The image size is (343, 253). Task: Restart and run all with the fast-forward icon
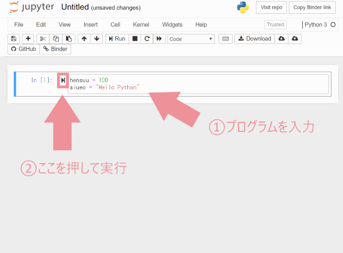(x=159, y=39)
